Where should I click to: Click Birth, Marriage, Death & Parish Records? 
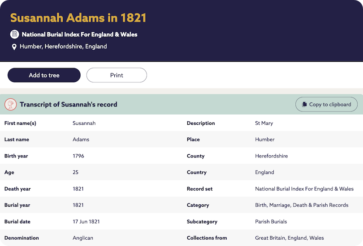pos(302,205)
